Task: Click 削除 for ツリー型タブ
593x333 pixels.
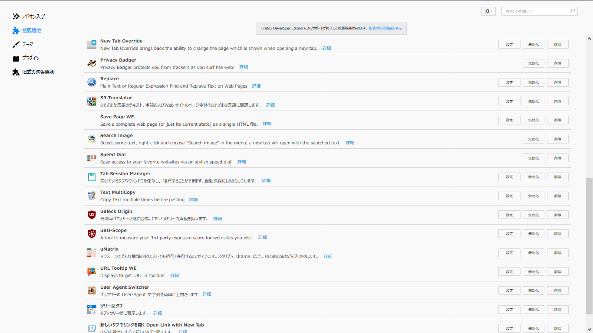Action: (x=558, y=310)
